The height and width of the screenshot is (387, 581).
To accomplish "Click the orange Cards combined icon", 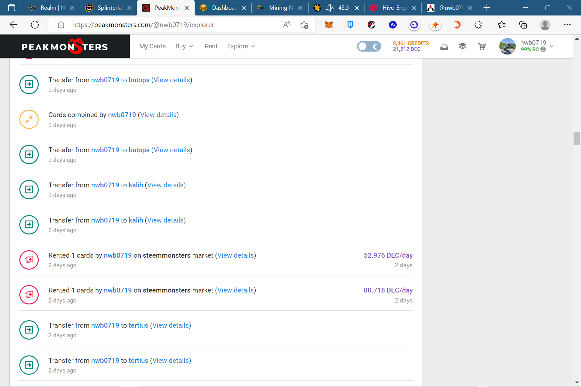I will pyautogui.click(x=29, y=119).
